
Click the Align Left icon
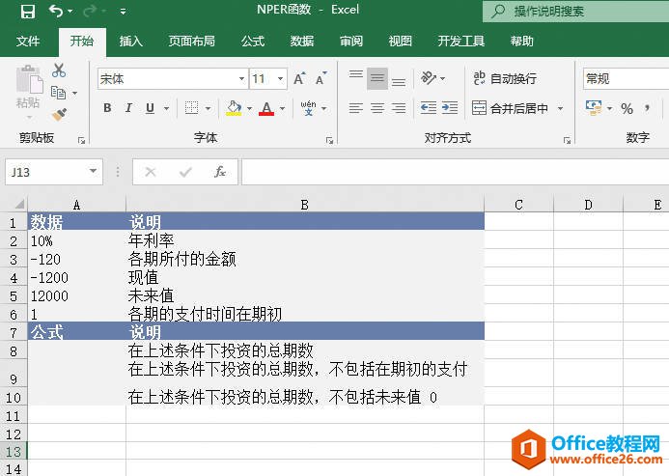(x=356, y=108)
